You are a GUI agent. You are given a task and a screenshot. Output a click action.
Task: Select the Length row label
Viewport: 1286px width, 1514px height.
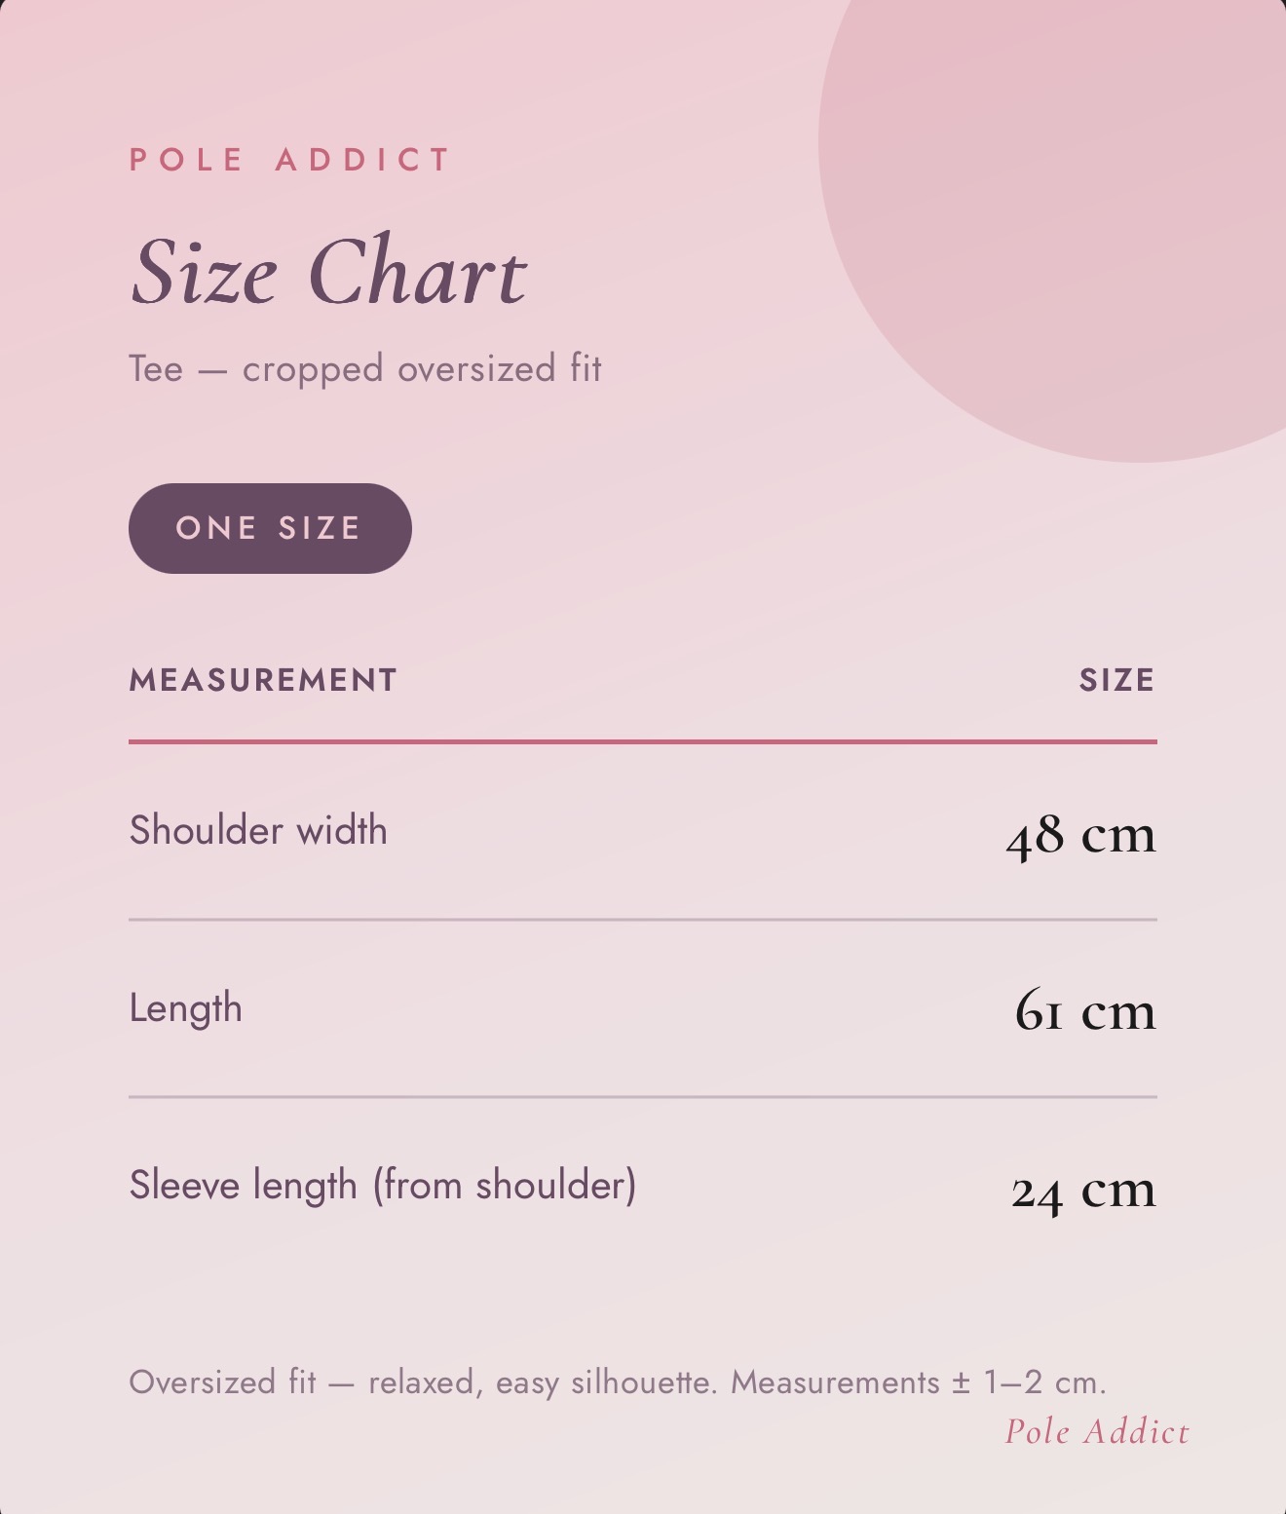[x=185, y=1008]
